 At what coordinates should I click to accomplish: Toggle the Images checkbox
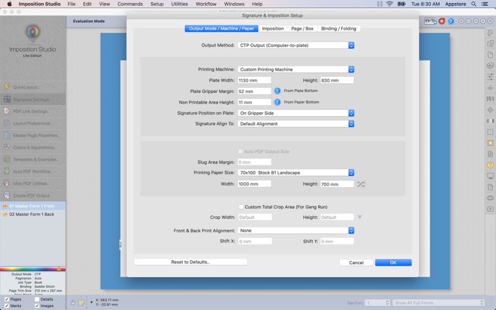pyautogui.click(x=37, y=306)
